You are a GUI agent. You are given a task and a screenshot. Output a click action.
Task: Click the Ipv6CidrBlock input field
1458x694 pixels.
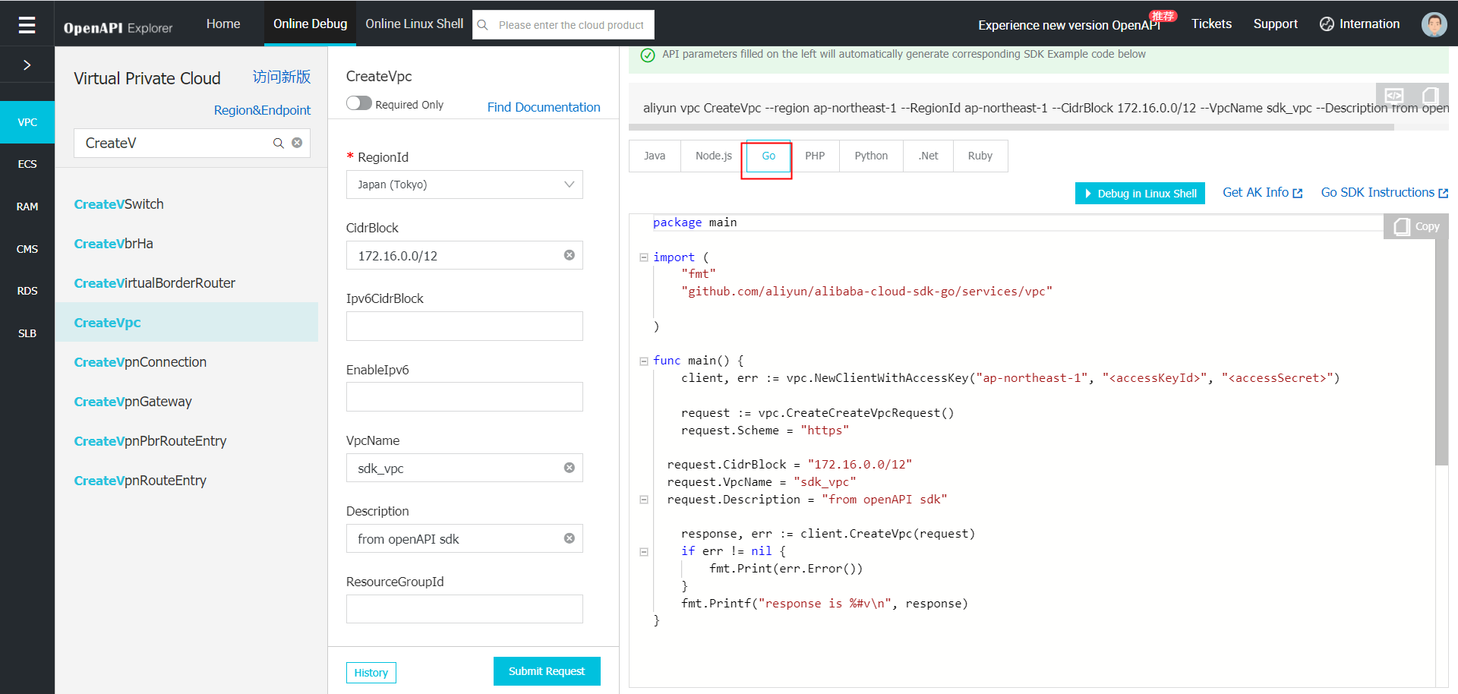click(x=465, y=326)
